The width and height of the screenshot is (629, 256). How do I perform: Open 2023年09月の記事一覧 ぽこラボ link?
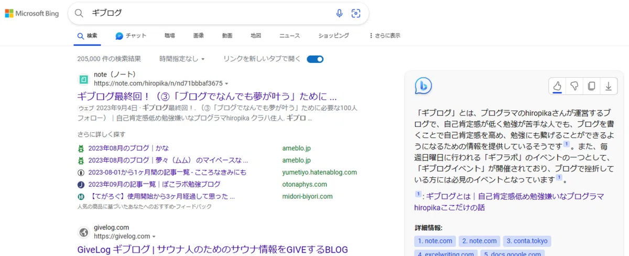pyautogui.click(x=154, y=185)
